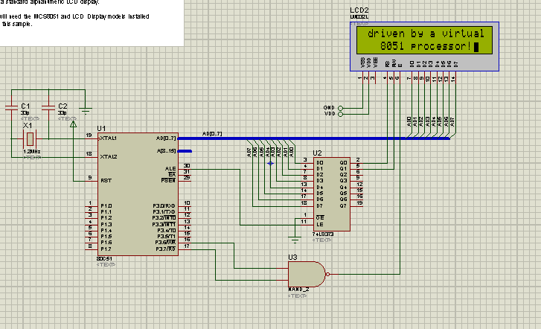541x329 pixels.
Task: Click the D7 pin label on U2
Action: [320, 205]
